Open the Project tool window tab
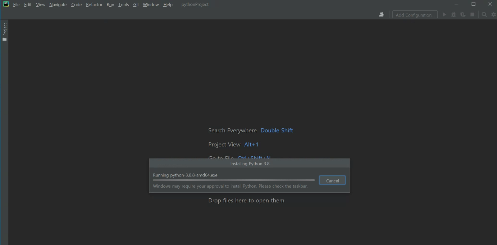 point(5,32)
